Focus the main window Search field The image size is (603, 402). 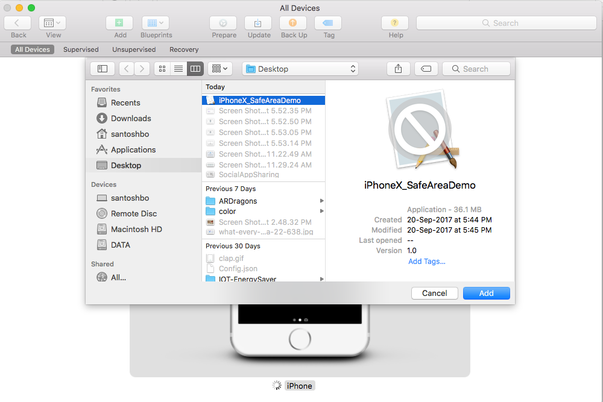pyautogui.click(x=506, y=23)
